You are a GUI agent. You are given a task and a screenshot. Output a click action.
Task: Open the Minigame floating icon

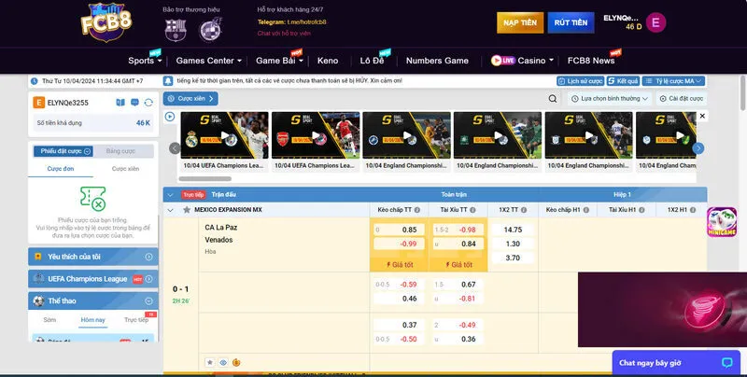tap(722, 227)
